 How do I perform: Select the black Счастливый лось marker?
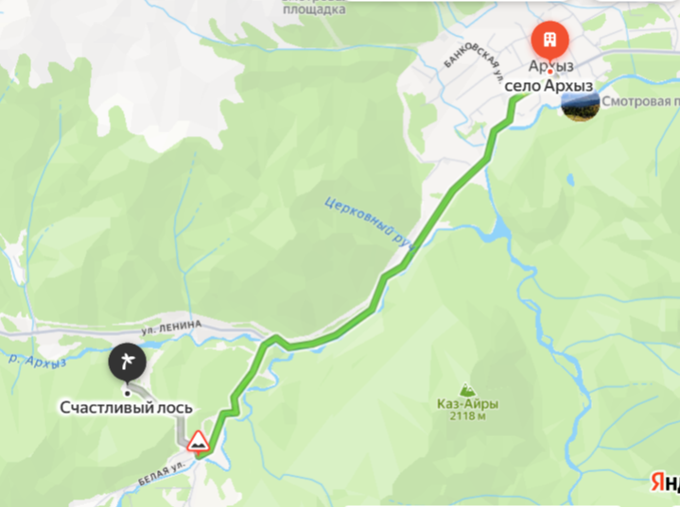point(127,362)
